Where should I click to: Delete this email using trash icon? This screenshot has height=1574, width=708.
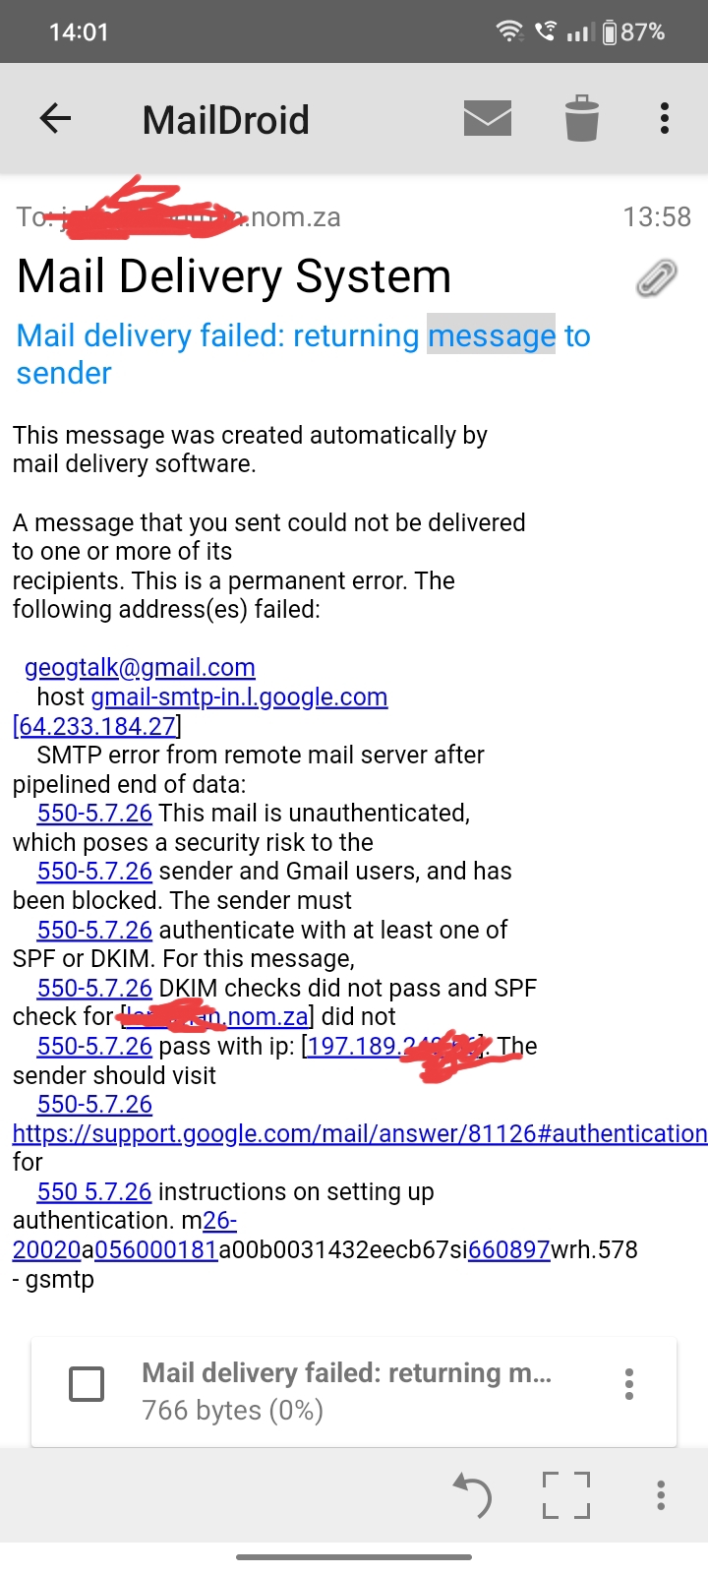(x=581, y=119)
